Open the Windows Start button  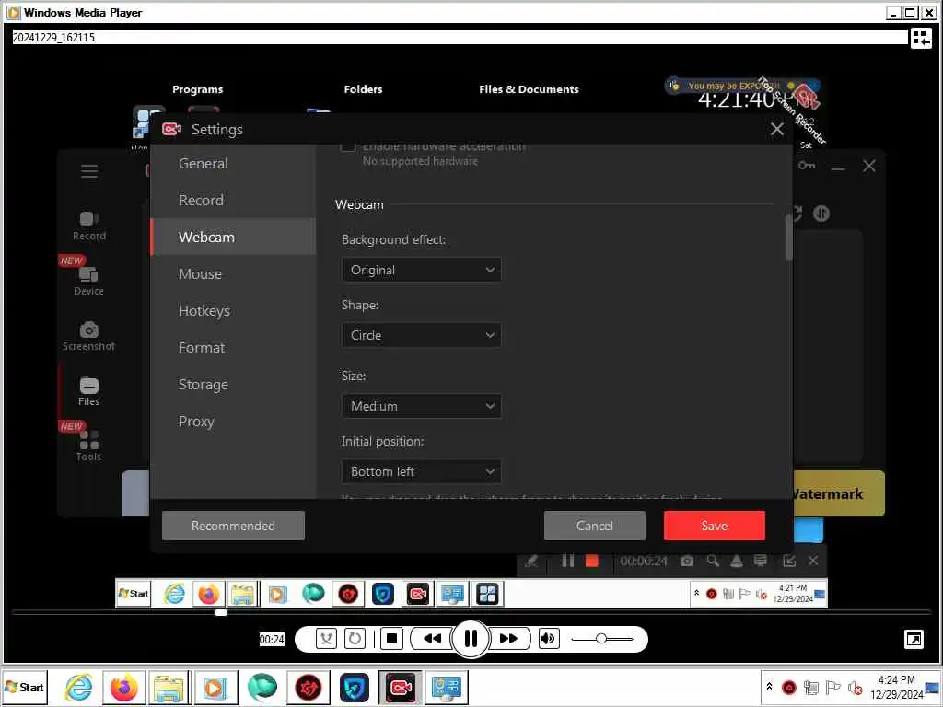[x=25, y=687]
